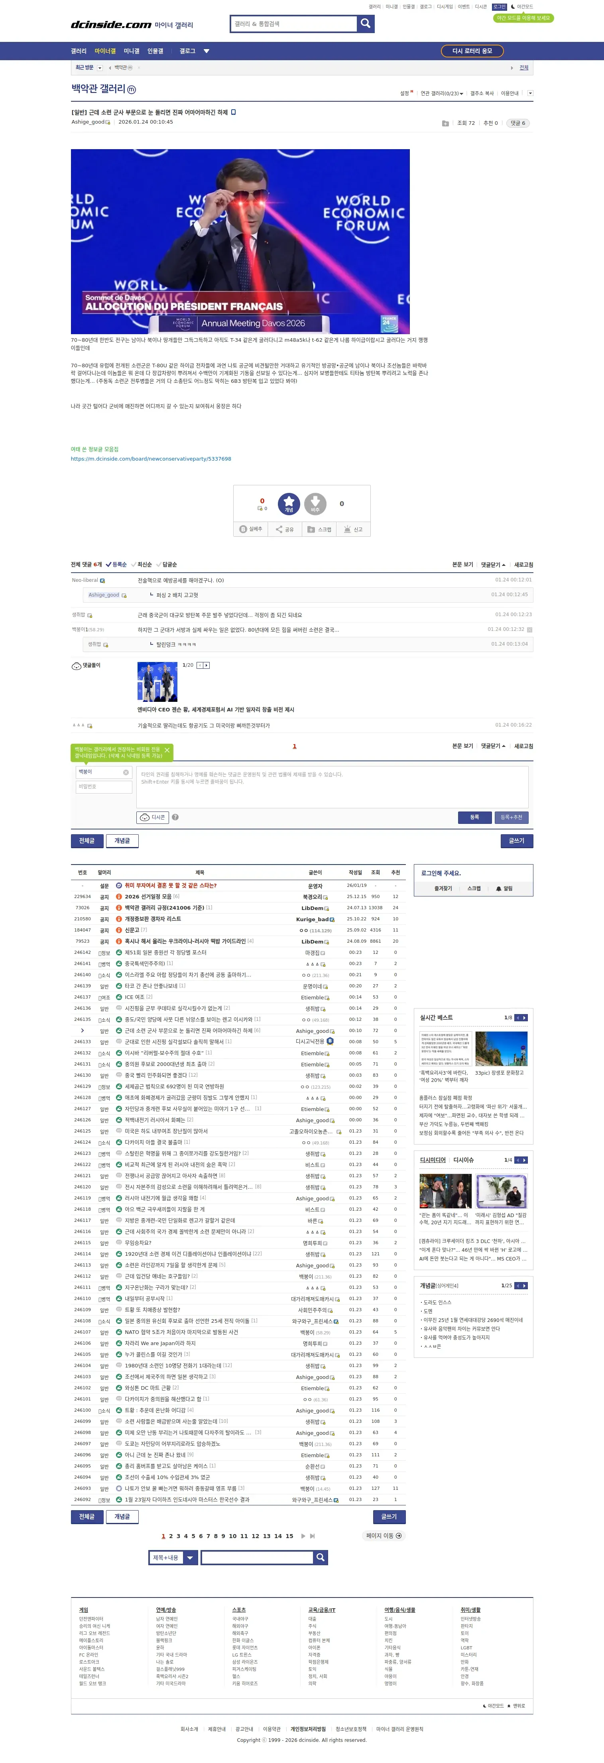
Task: Expand the recent visits right arrow near 전체
Action: pos(512,68)
